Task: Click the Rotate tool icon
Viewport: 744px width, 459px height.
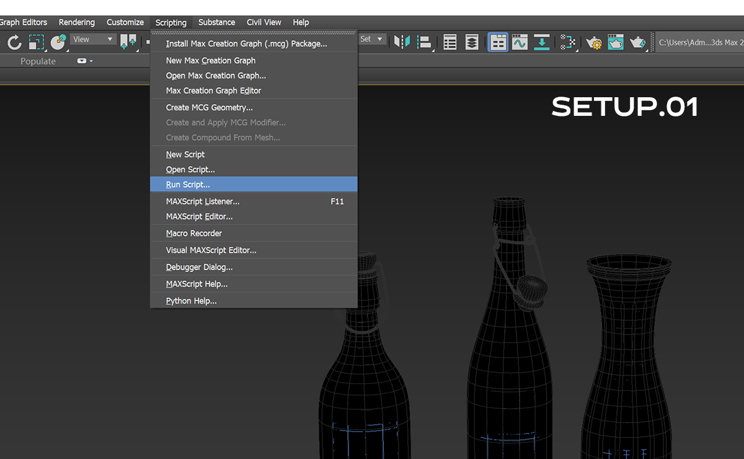Action: pyautogui.click(x=14, y=42)
